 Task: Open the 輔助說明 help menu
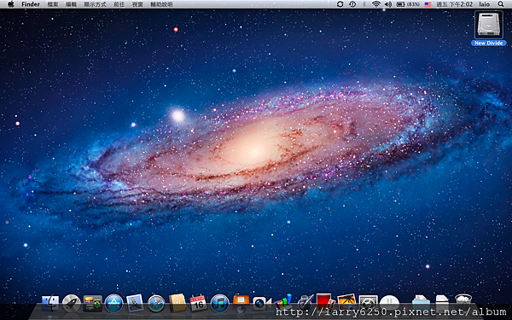tap(161, 4)
